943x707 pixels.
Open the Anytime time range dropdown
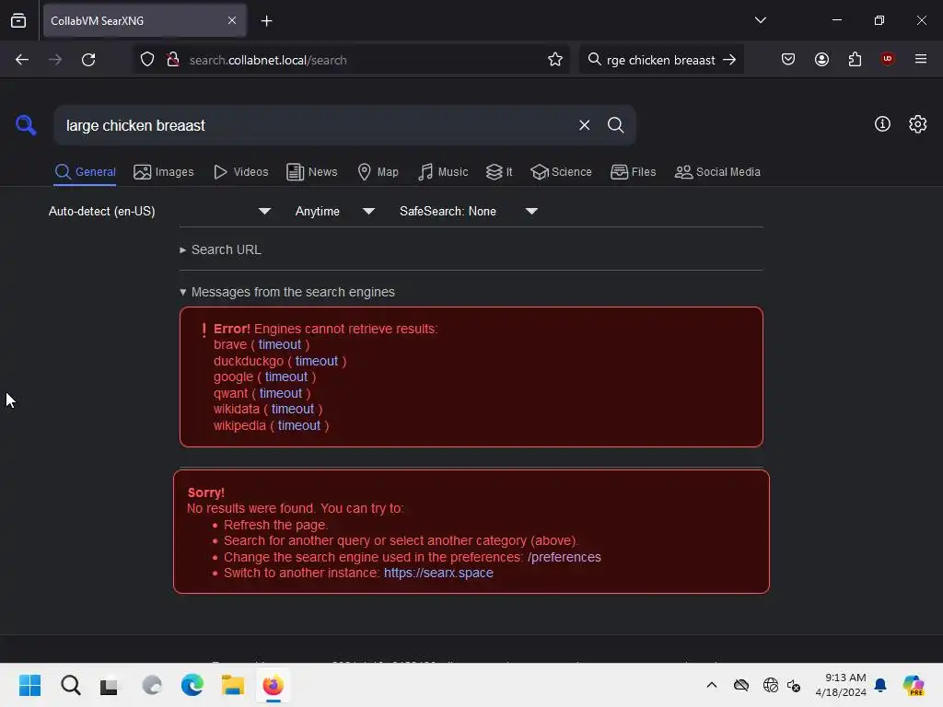pyautogui.click(x=335, y=211)
